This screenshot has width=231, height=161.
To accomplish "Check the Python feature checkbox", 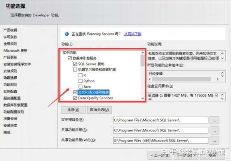I will (80, 81).
